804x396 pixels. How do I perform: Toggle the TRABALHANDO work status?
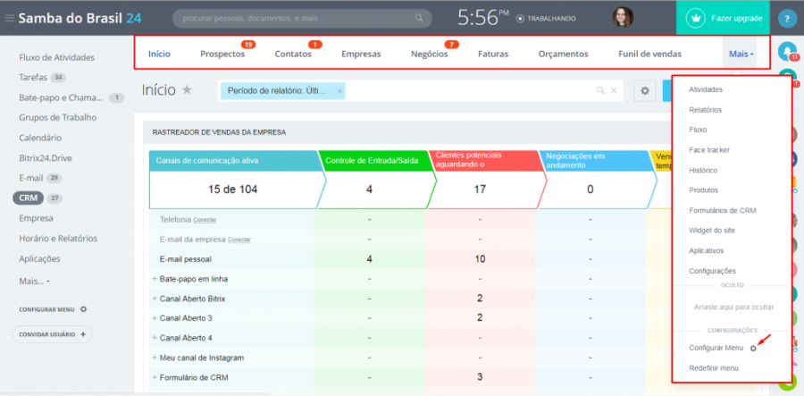[546, 19]
